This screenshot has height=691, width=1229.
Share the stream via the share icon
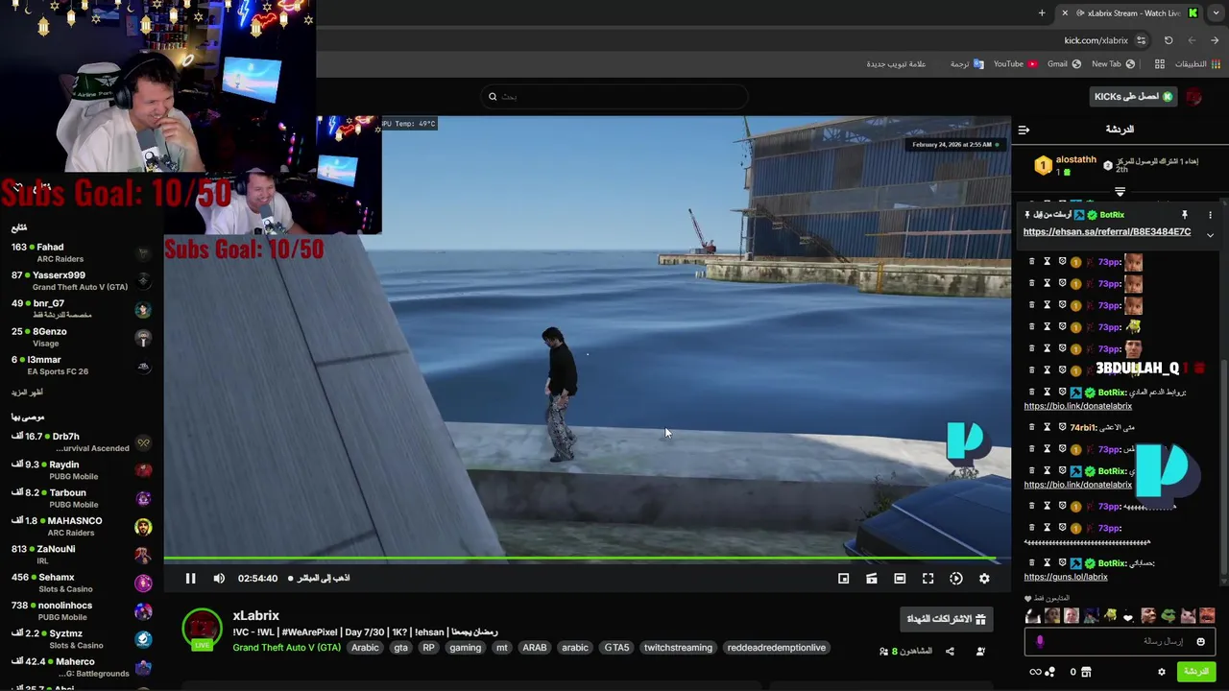(x=950, y=652)
